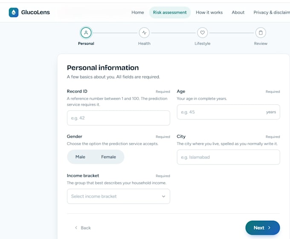This screenshot has width=290, height=239.
Task: Click the Record ID field label
Action: pos(77,91)
